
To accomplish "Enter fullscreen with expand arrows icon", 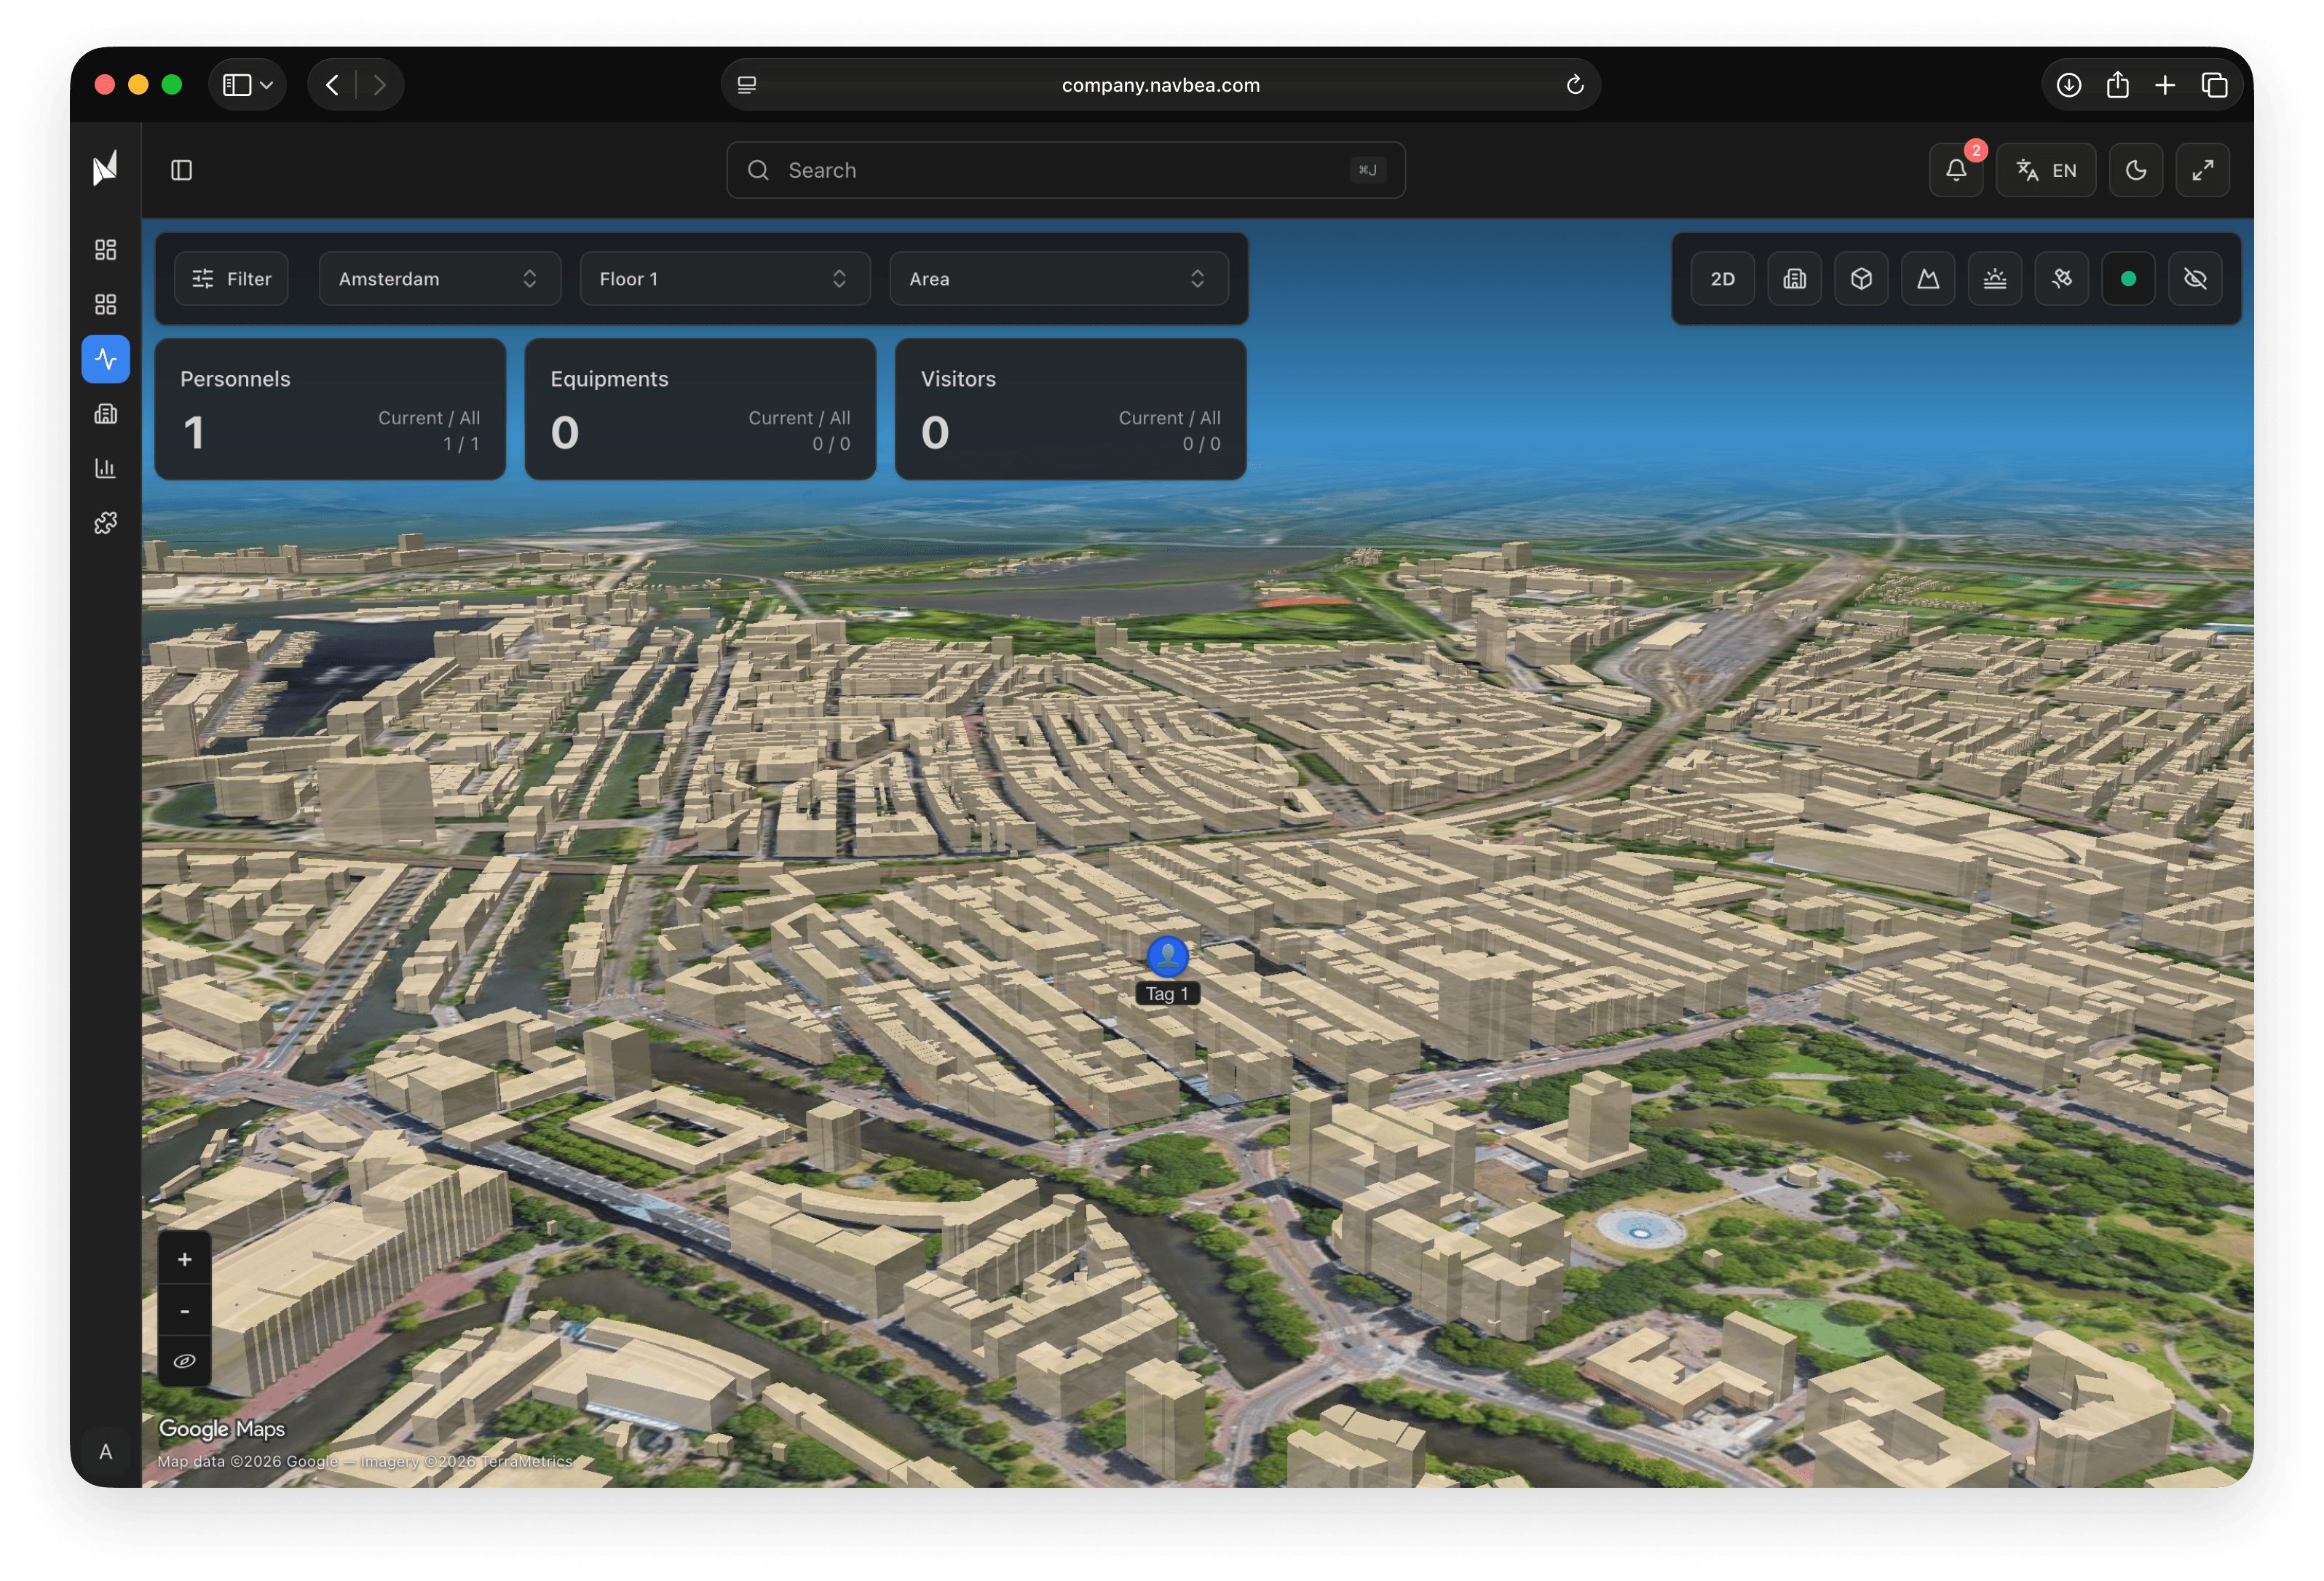I will (2203, 170).
